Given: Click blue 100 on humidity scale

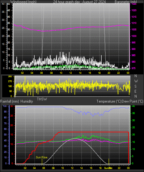Looking at the screenshot, I should pyautogui.click(x=5, y=106).
